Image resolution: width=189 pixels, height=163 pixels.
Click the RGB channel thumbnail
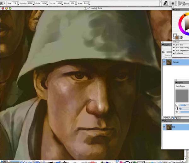pos(169,127)
